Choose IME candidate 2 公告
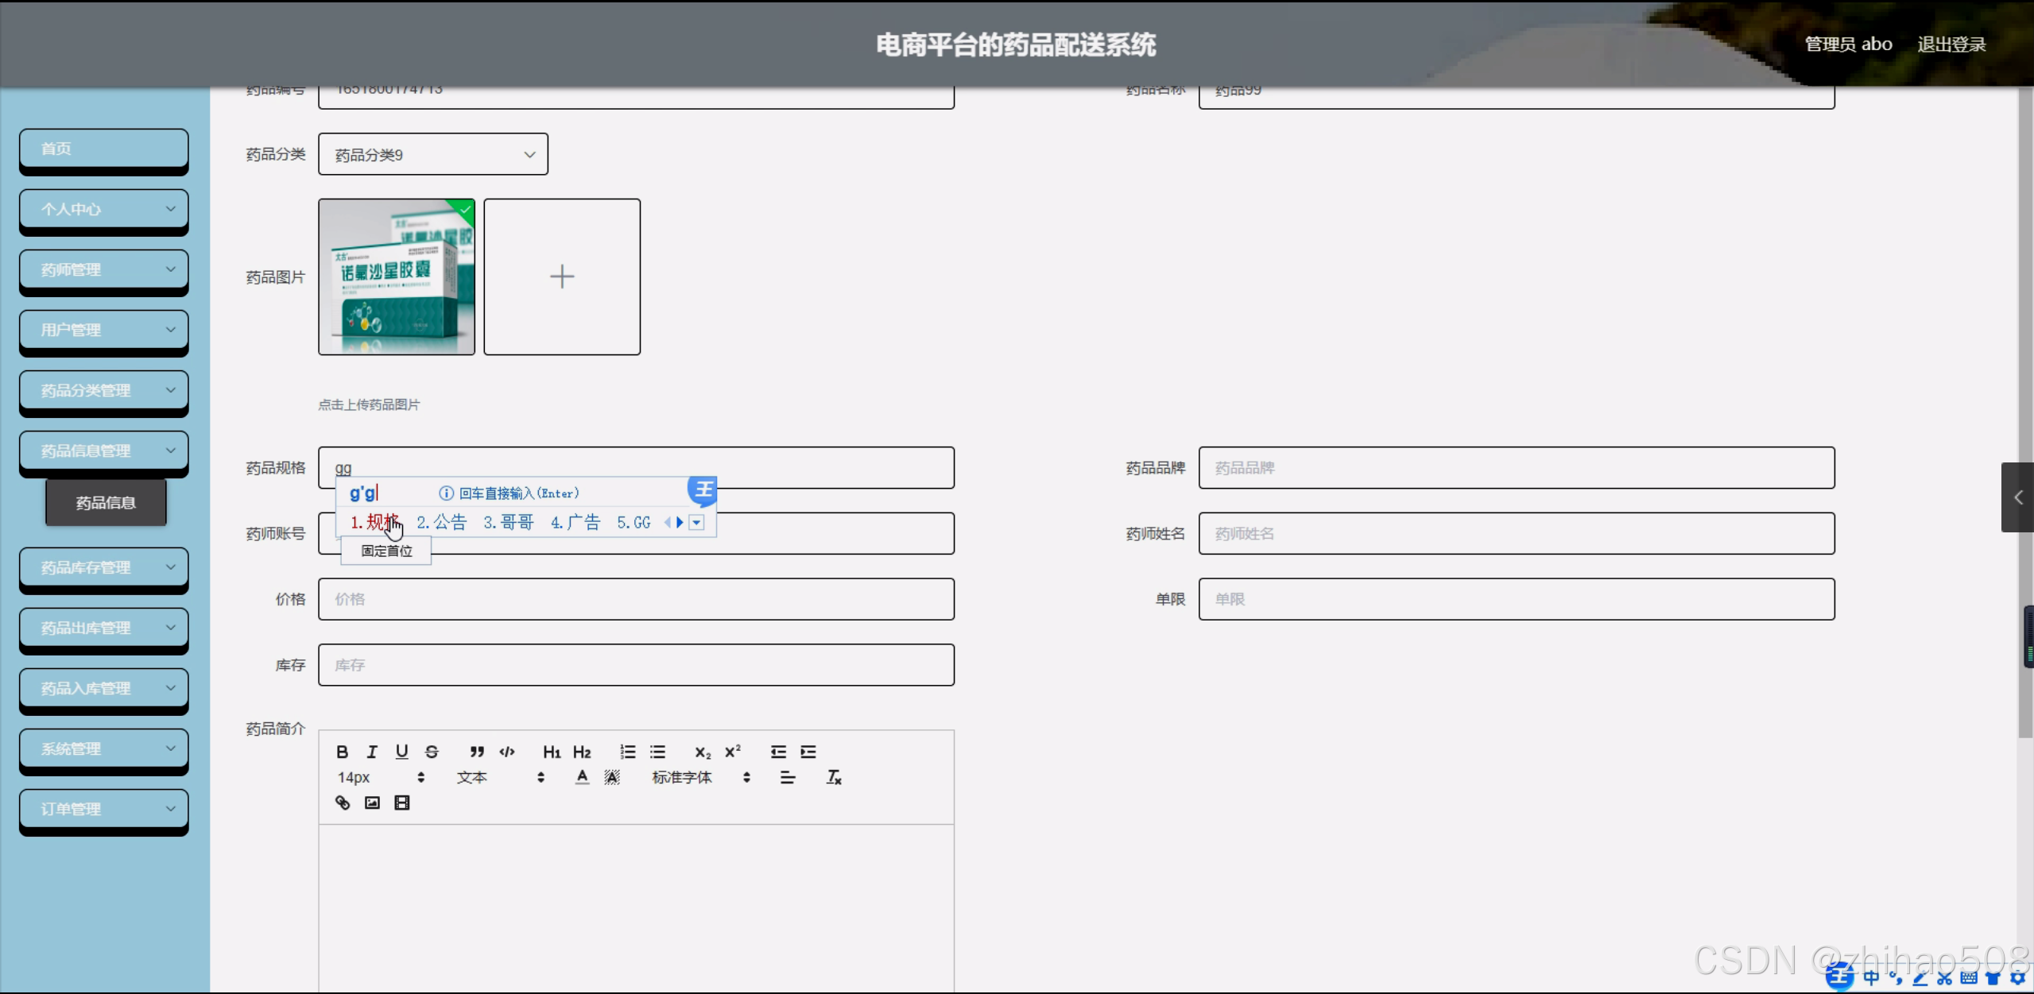 [x=442, y=522]
